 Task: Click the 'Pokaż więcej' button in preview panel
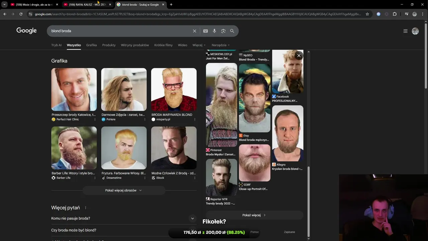(x=254, y=215)
